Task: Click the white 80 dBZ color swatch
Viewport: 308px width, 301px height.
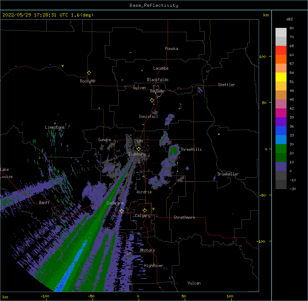Action: [281, 32]
